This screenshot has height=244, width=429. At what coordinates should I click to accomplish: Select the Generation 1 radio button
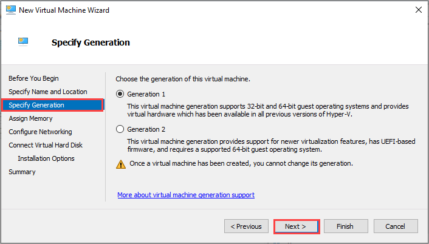coord(120,94)
